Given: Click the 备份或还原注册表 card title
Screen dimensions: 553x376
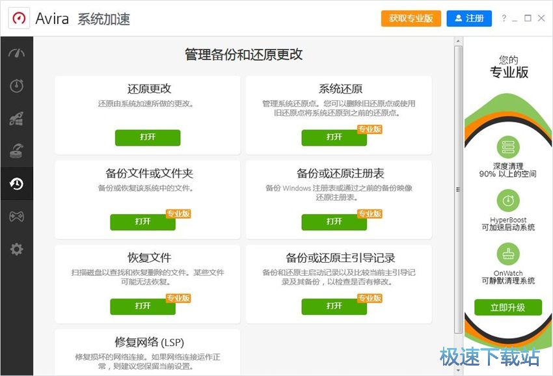Looking at the screenshot, I should [340, 173].
